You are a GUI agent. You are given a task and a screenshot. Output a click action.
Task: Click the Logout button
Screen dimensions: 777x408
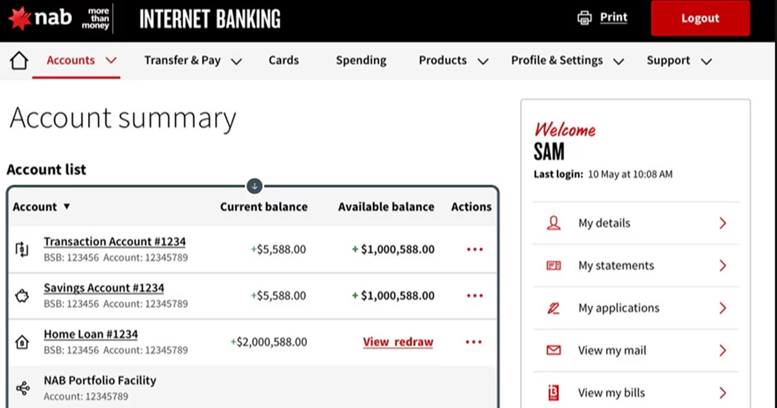700,18
